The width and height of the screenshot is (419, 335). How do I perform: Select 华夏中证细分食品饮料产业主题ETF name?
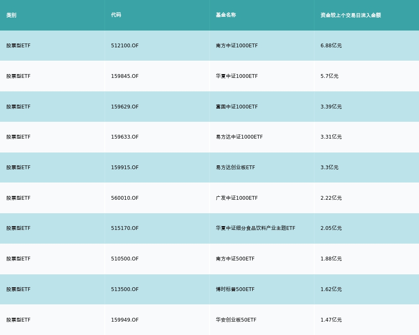(256, 228)
